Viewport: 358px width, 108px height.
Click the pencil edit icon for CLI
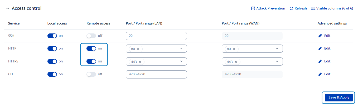[x=320, y=74]
